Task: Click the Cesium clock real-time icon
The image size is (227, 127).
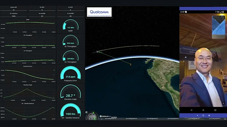Action: point(86,112)
